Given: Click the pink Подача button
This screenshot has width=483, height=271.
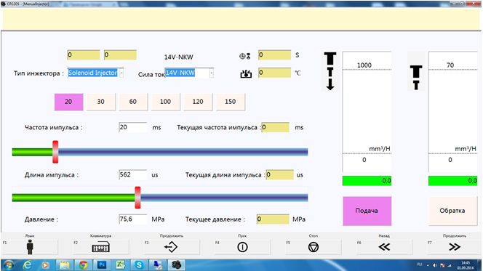Looking at the screenshot, I should (367, 211).
